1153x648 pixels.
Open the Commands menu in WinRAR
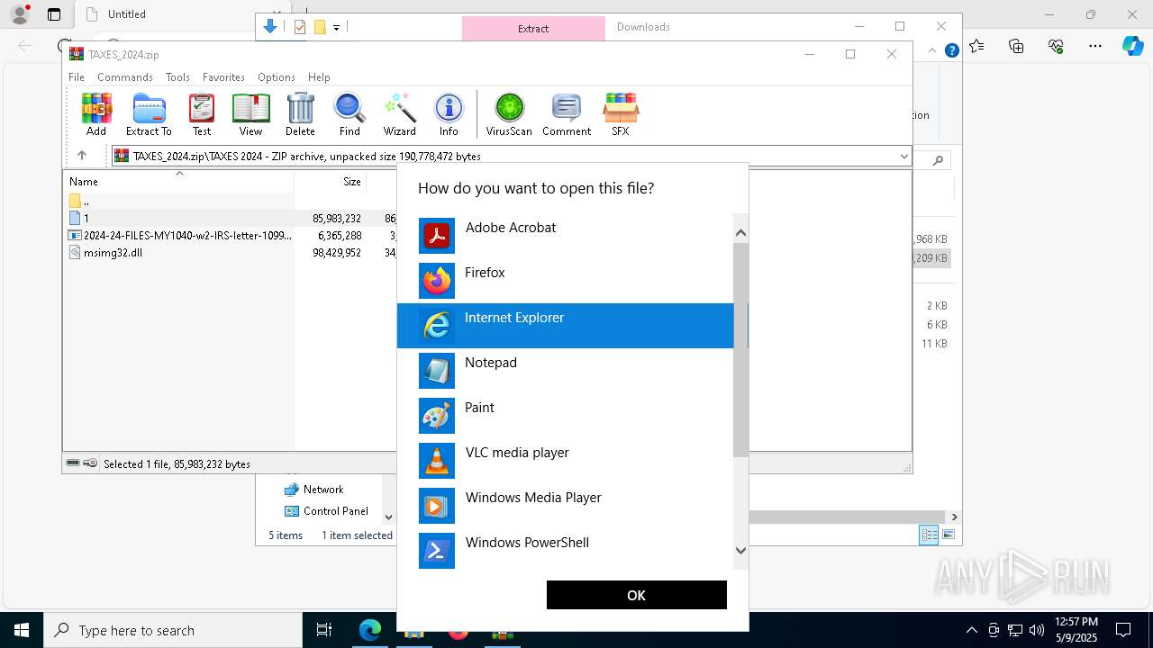[x=124, y=77]
